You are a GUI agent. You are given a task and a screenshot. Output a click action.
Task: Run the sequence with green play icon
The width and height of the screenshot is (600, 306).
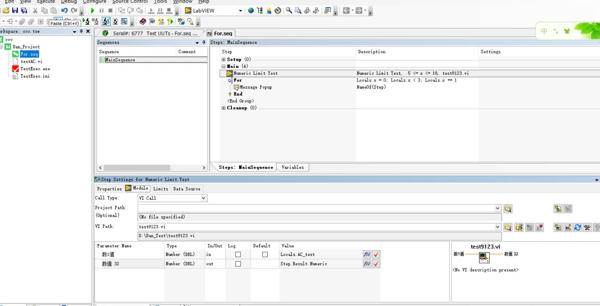93,10
